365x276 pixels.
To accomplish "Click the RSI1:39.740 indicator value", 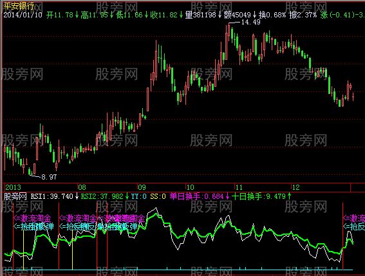I will pyautogui.click(x=52, y=196).
